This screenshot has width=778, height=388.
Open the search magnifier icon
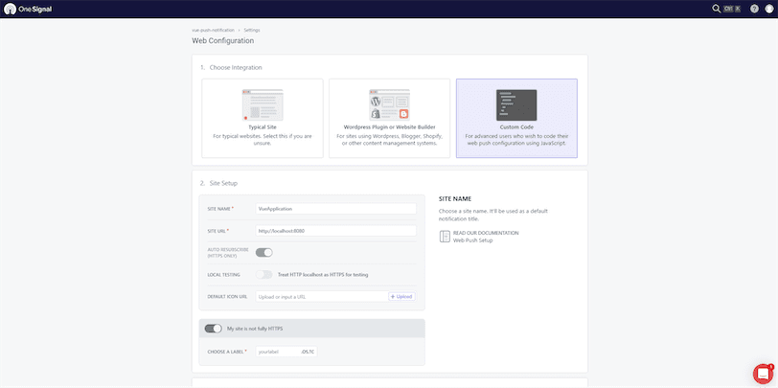(x=716, y=9)
